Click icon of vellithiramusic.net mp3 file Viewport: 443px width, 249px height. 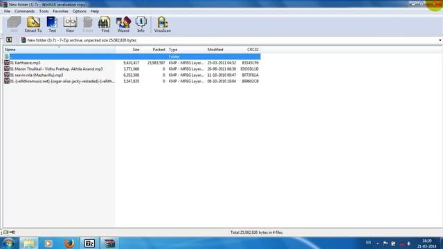(7, 81)
